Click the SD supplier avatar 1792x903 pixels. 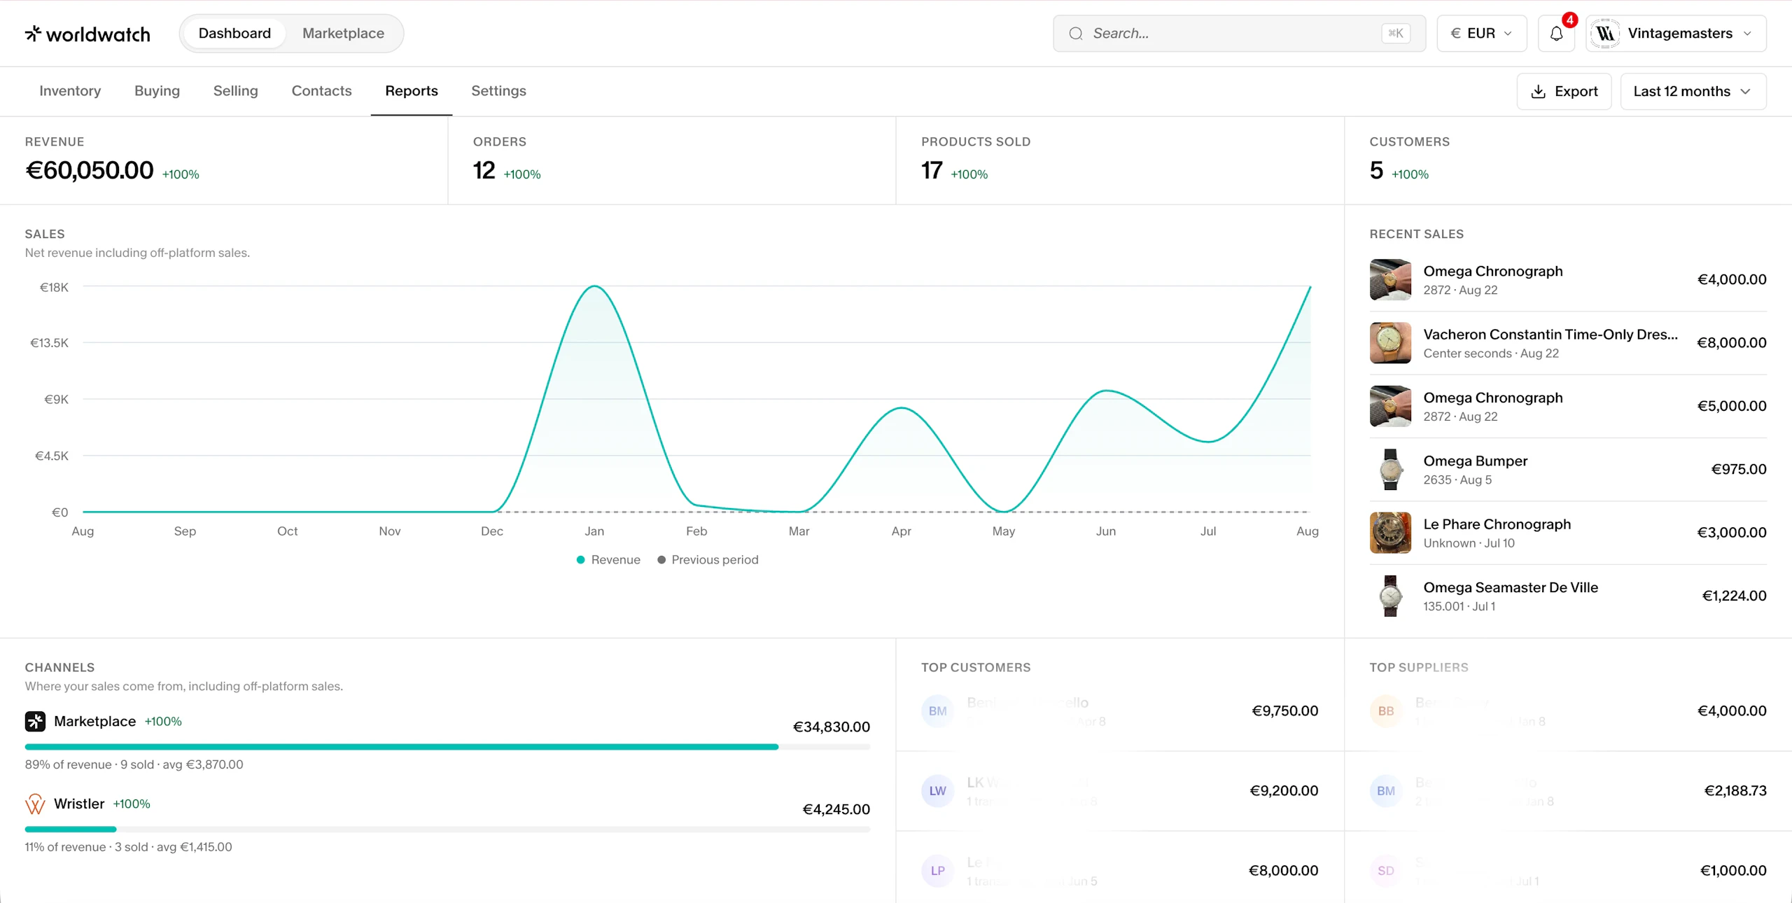click(1386, 871)
